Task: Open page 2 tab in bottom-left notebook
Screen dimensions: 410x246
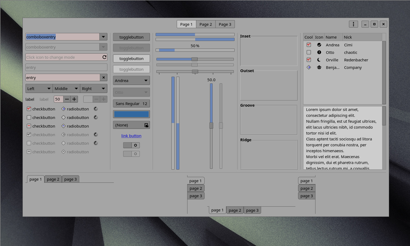Action: 53,179
